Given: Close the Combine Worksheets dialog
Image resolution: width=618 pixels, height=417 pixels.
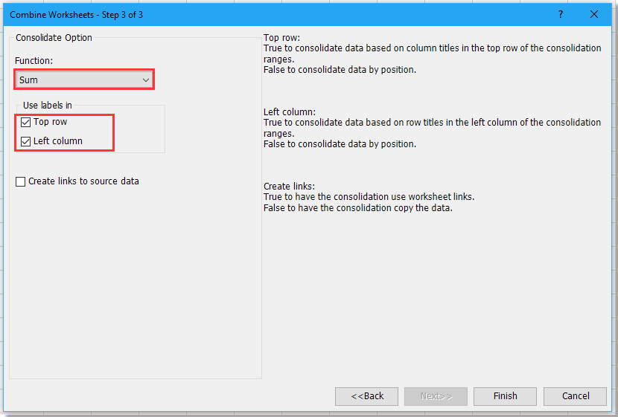Looking at the screenshot, I should click(x=594, y=14).
